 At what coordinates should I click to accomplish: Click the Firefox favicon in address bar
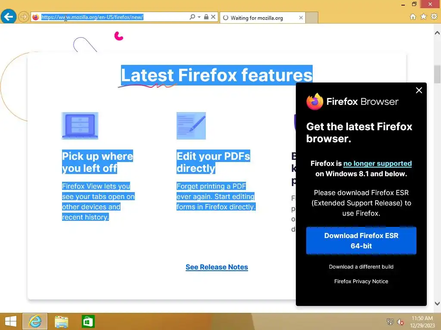click(36, 17)
